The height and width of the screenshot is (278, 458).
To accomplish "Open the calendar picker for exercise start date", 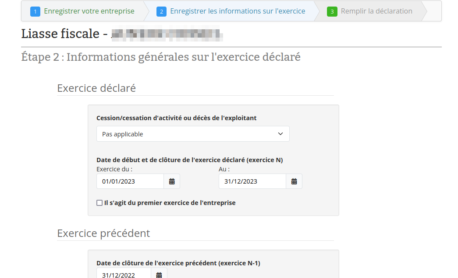I will pyautogui.click(x=172, y=181).
